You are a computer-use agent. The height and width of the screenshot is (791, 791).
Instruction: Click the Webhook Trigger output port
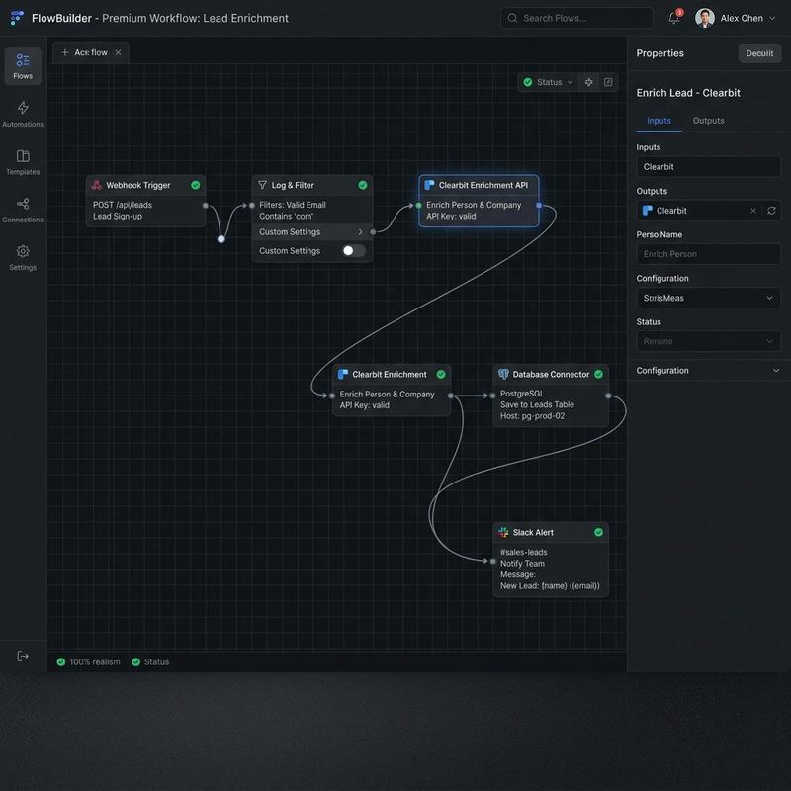click(x=205, y=206)
